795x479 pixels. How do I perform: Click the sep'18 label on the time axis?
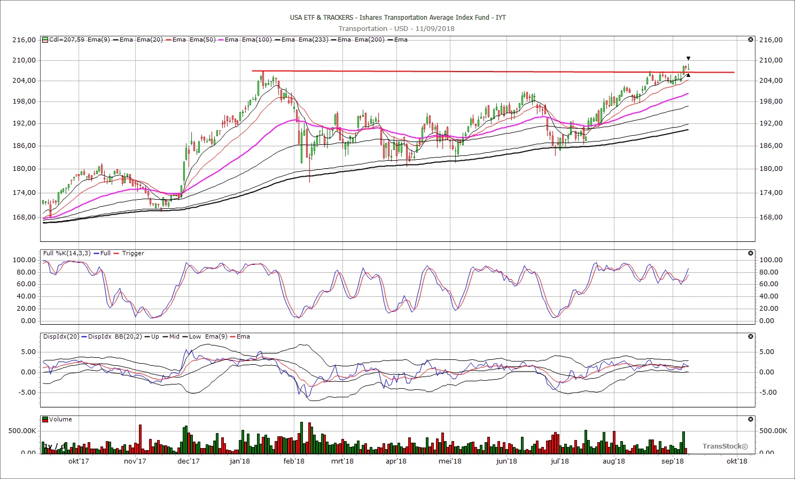(x=673, y=461)
